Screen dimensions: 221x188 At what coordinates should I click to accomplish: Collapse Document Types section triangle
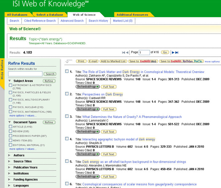point(10,122)
